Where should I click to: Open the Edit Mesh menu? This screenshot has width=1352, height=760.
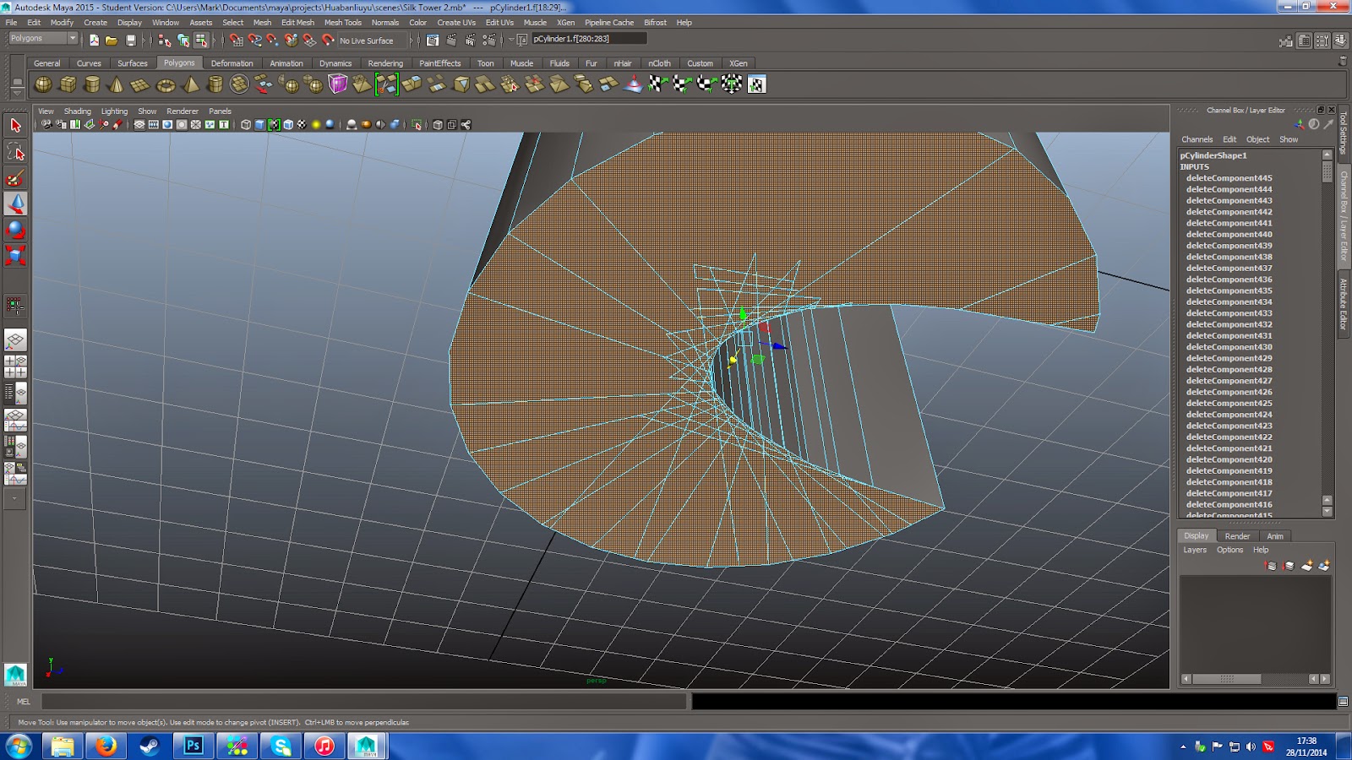click(297, 23)
